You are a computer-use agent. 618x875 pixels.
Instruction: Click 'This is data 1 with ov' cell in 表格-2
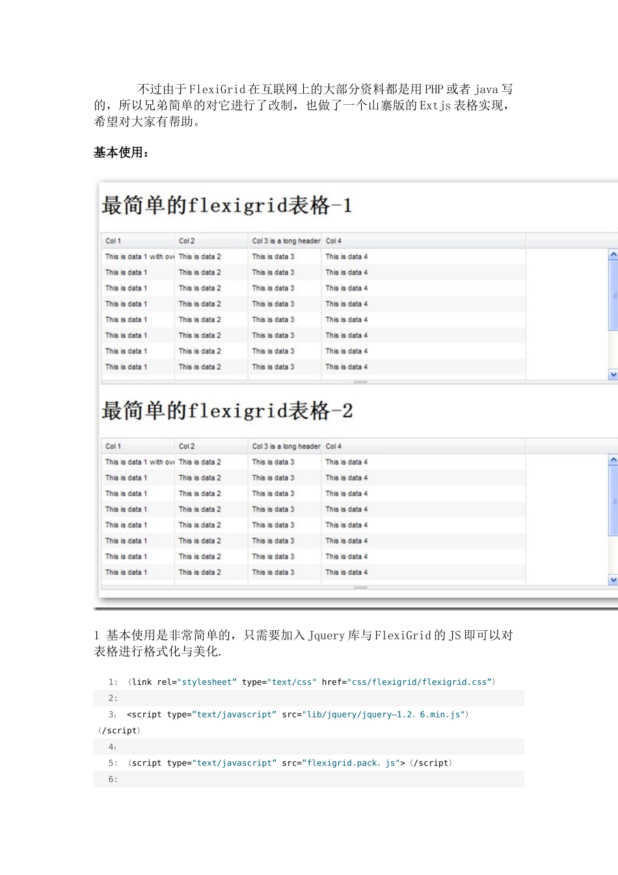pos(139,462)
